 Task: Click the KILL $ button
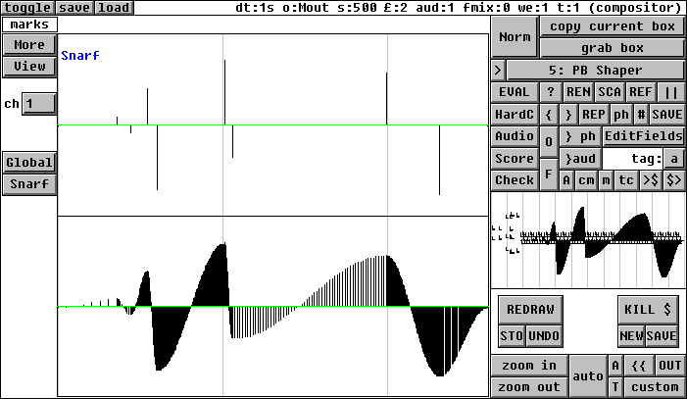point(648,310)
